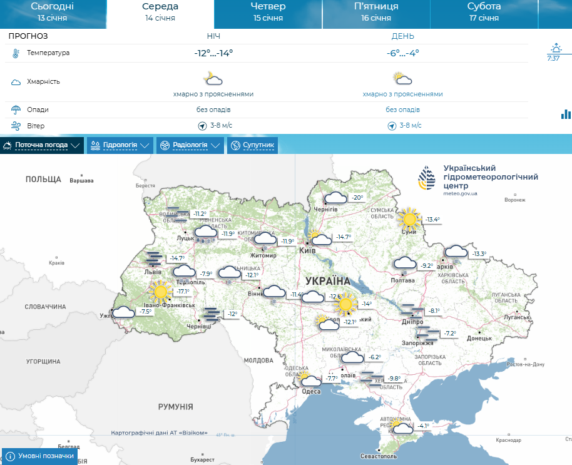This screenshot has height=465, width=572.
Task: Click the cloud icon near Полтава
Action: coord(404,263)
